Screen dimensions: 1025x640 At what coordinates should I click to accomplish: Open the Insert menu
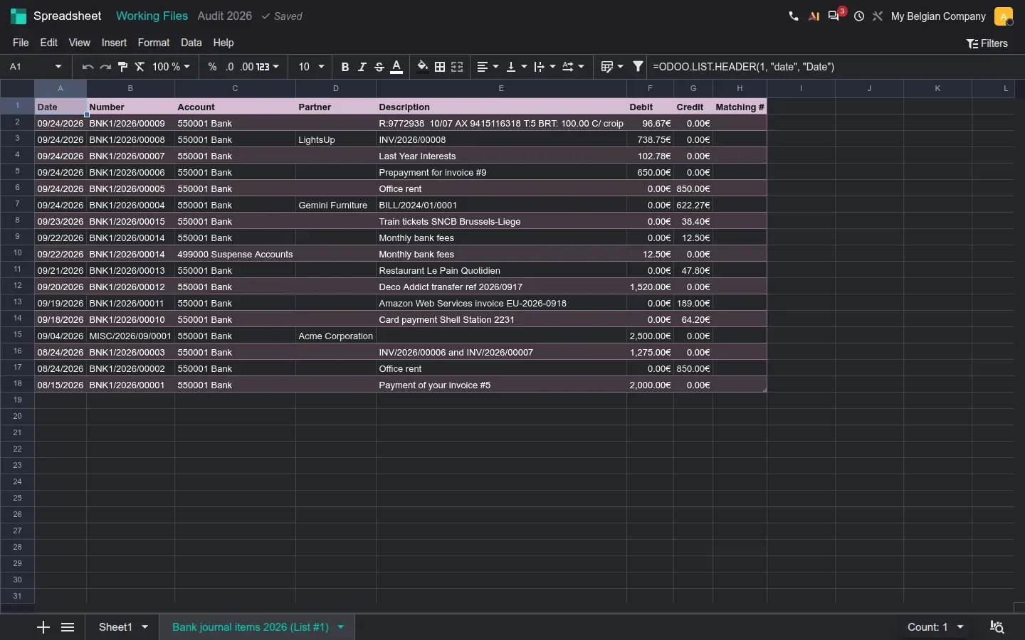click(114, 43)
